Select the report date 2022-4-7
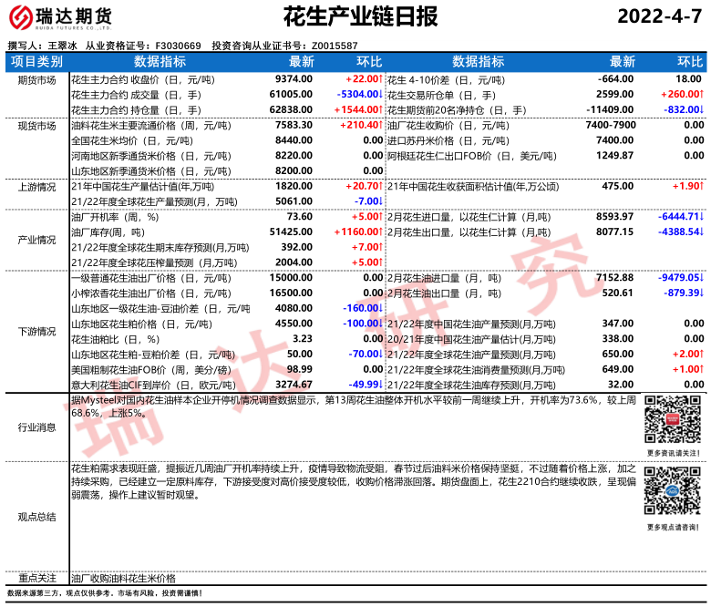Image resolution: width=711 pixels, height=607 pixels. tap(660, 16)
